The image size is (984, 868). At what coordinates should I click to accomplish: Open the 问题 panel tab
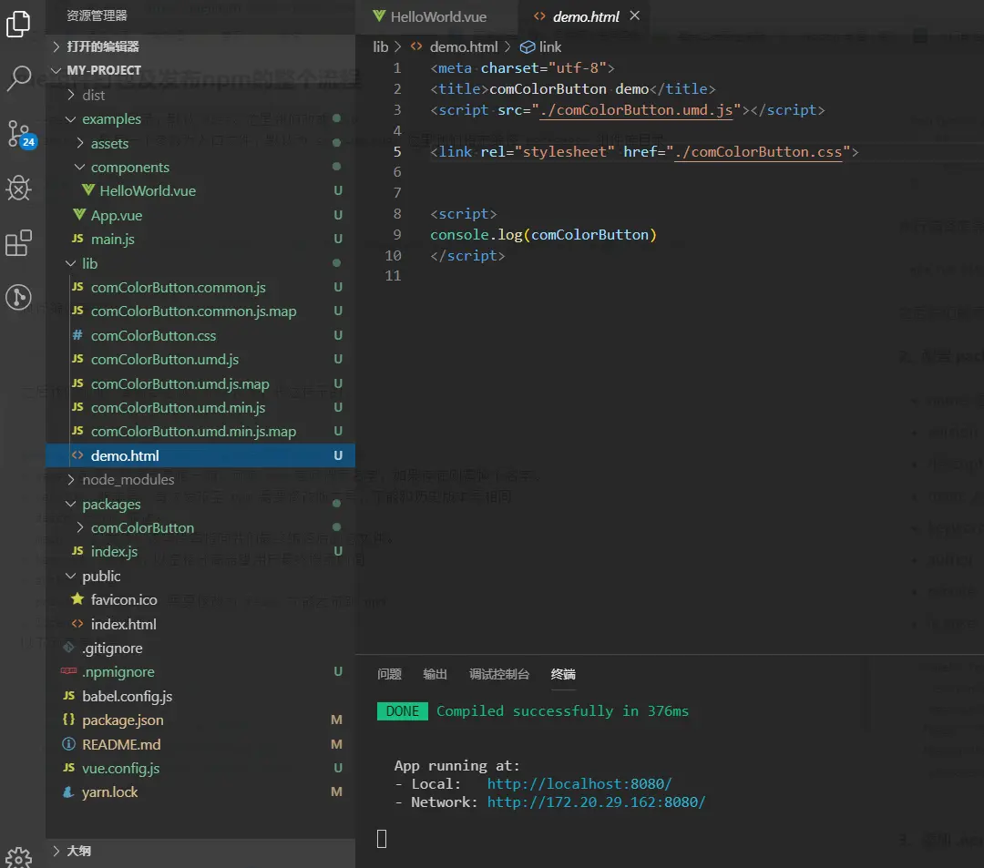pos(389,674)
